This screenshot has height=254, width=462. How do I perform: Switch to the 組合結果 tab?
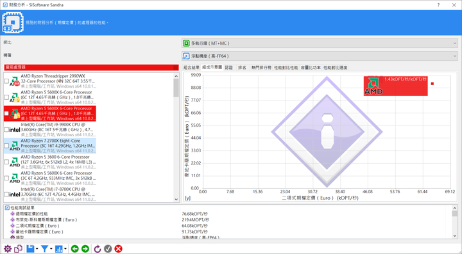(191, 68)
